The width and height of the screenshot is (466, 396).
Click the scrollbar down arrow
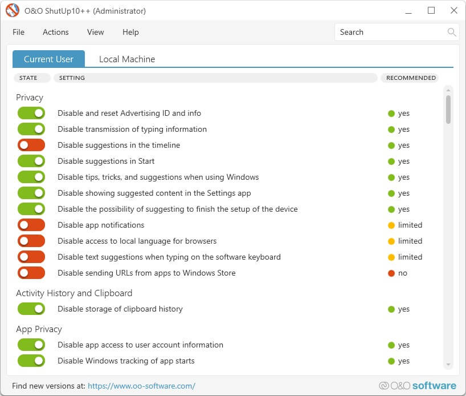tap(448, 365)
